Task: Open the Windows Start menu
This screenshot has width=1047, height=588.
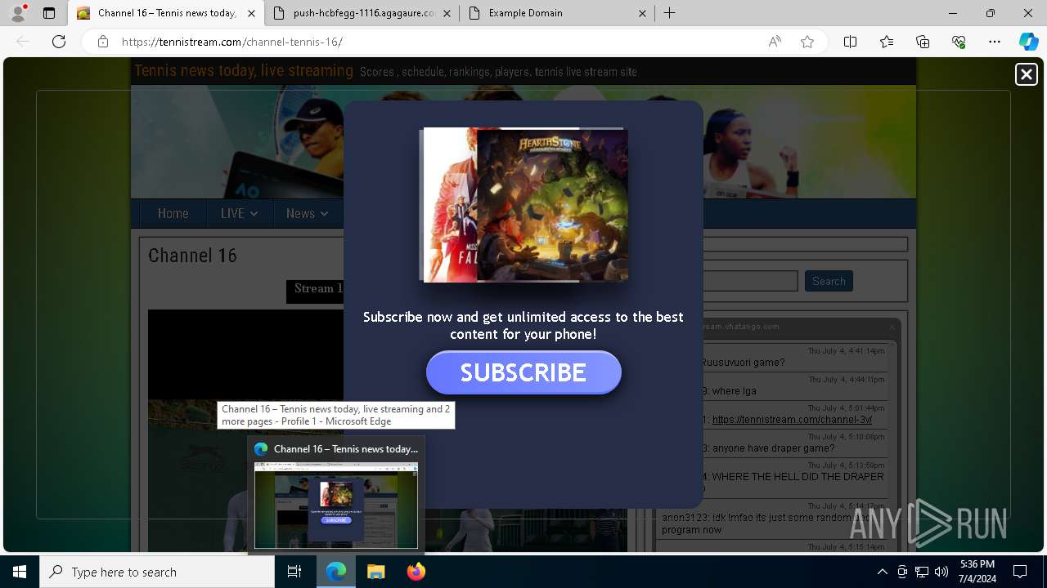Action: tap(20, 572)
